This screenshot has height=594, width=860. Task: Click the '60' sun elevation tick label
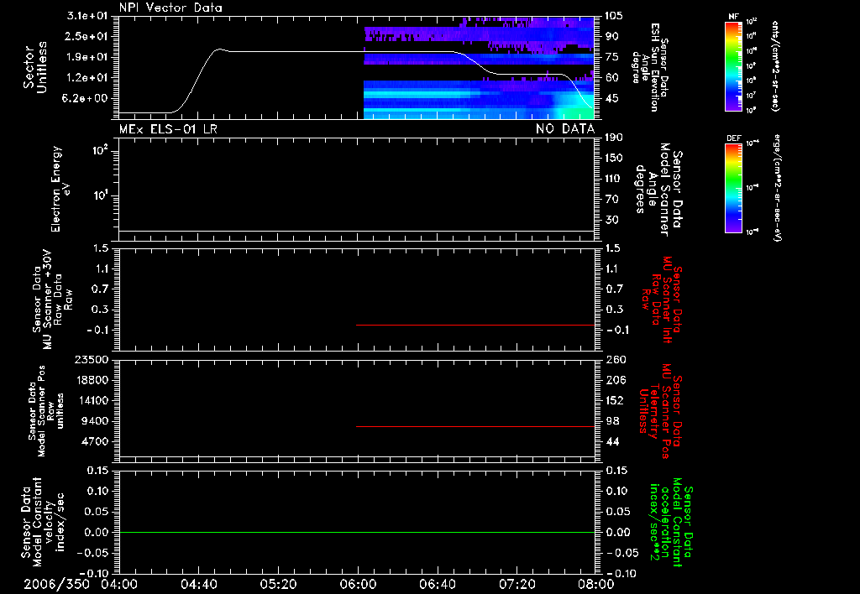click(611, 78)
